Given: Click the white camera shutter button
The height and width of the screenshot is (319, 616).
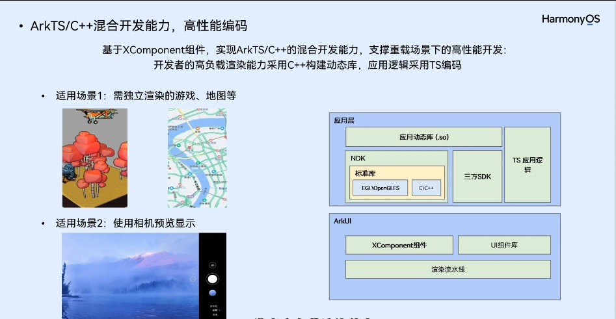Looking at the screenshot, I should [x=212, y=279].
